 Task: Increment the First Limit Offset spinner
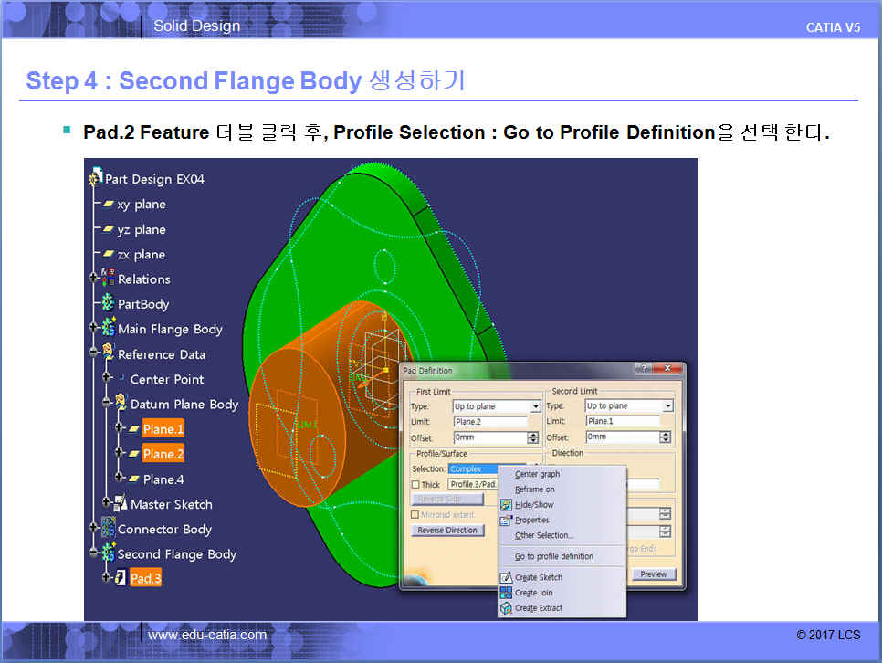[x=533, y=435]
